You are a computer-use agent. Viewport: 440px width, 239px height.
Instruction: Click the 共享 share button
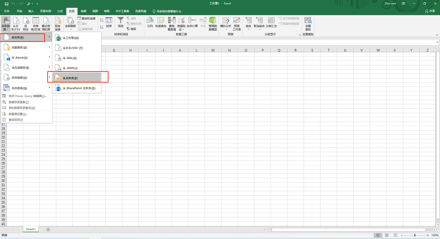point(430,11)
